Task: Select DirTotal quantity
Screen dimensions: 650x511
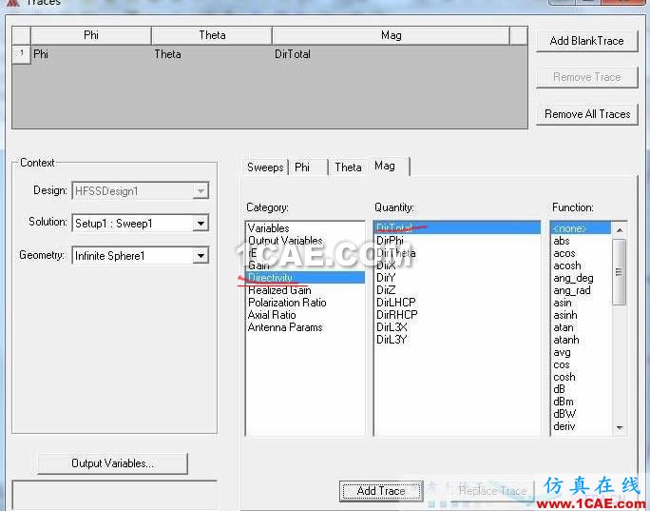Action: (x=457, y=227)
